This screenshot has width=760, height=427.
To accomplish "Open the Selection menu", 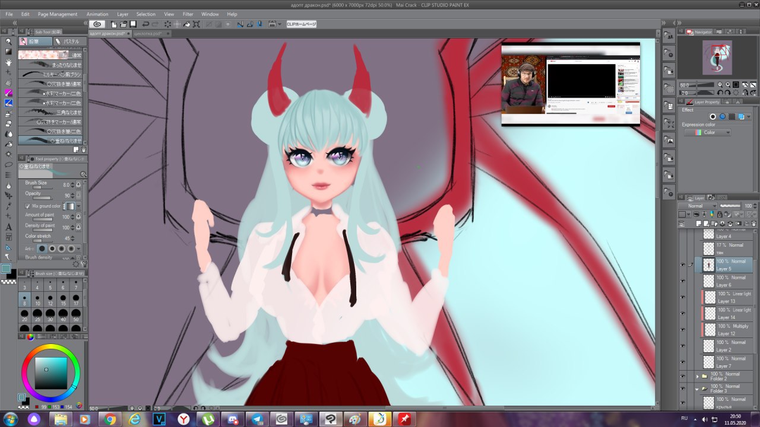I will click(x=145, y=14).
